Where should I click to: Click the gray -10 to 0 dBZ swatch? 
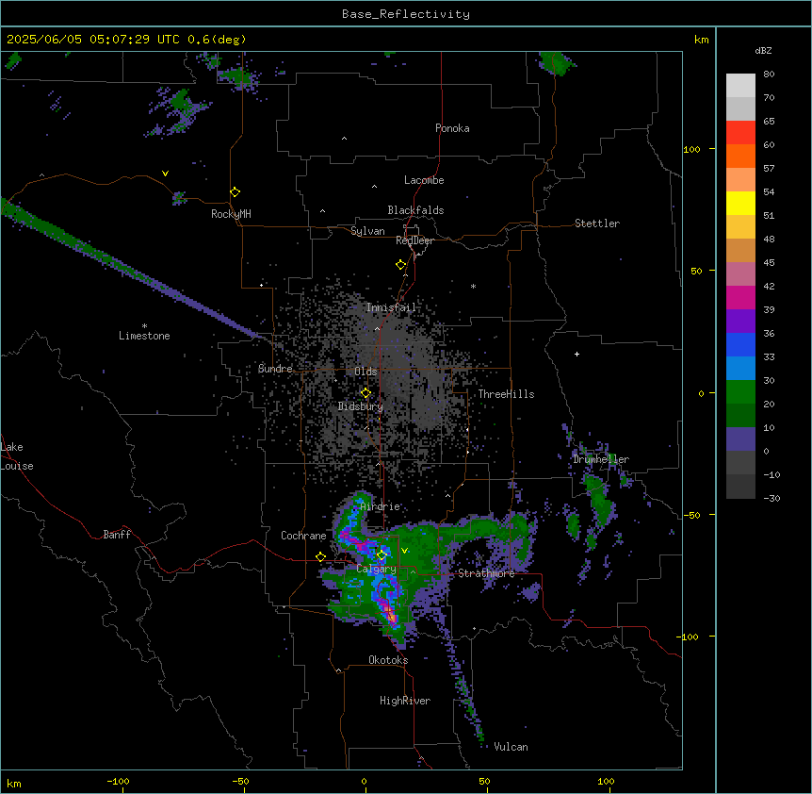tap(740, 463)
